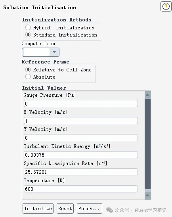This screenshot has height=217, width=172.
Task: Select Standard Initialization radio button
Action: point(28,35)
